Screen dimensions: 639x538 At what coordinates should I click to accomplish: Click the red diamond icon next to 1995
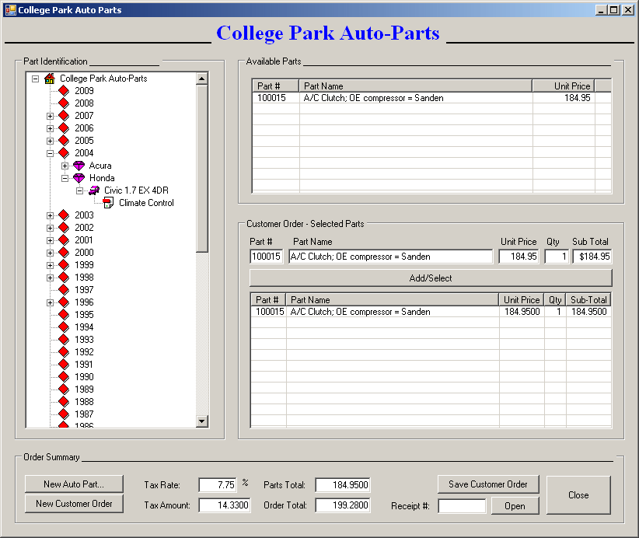point(64,315)
